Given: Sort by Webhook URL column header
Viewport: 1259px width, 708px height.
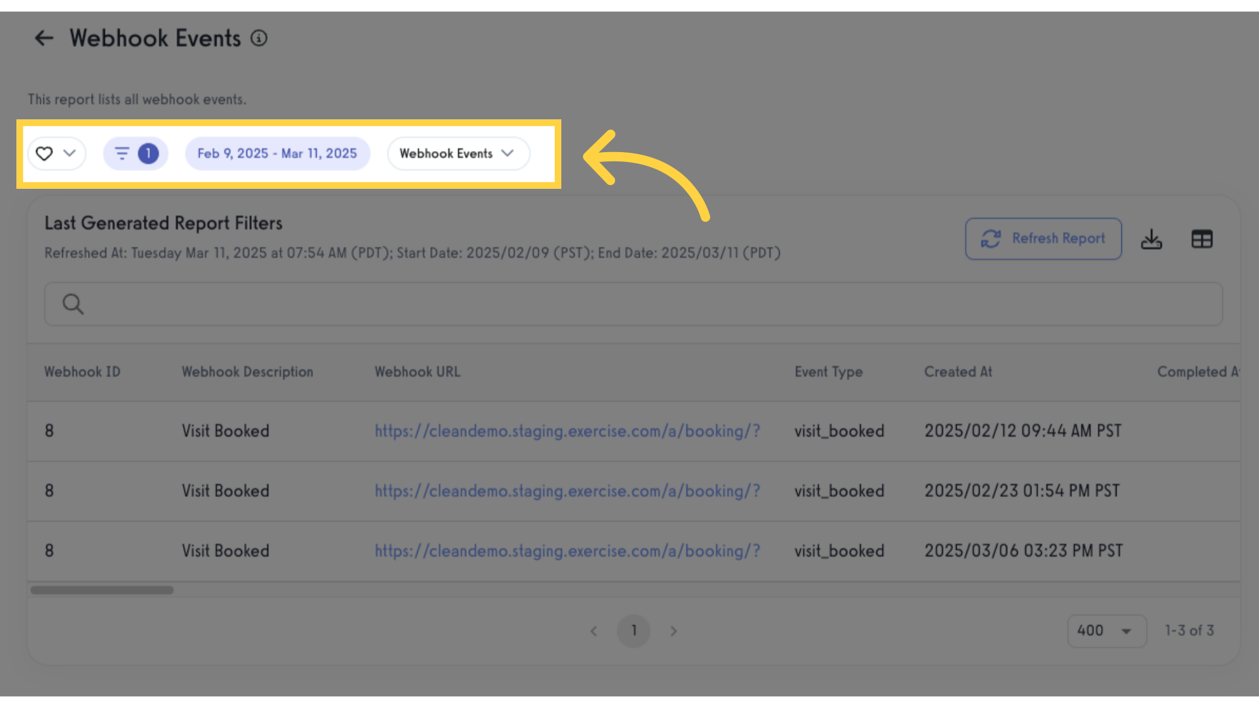Looking at the screenshot, I should (x=418, y=372).
